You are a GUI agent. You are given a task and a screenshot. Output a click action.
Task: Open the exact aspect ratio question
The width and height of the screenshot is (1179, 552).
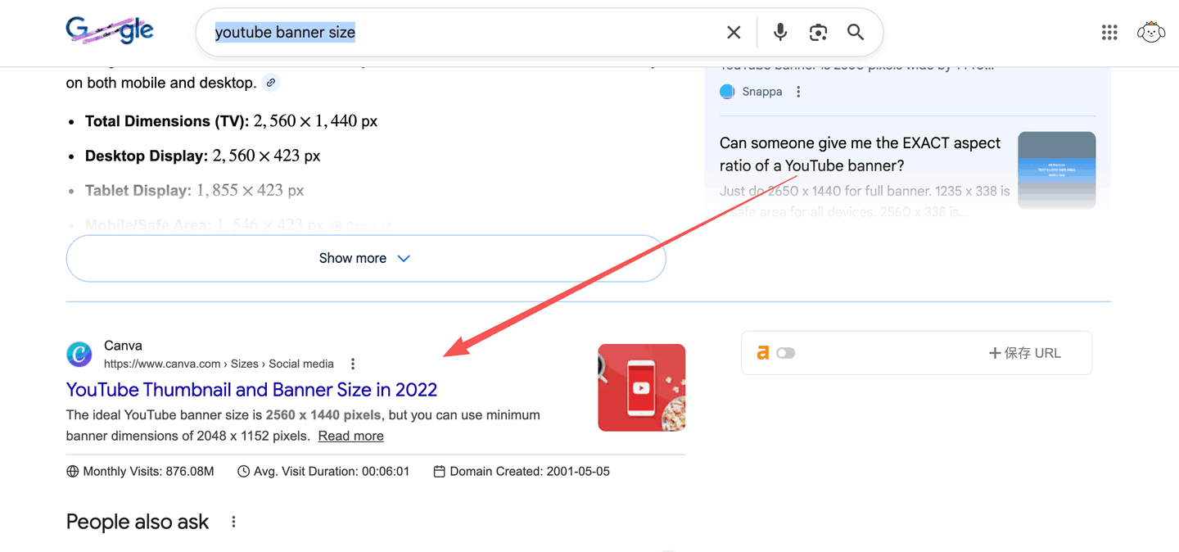(x=860, y=154)
